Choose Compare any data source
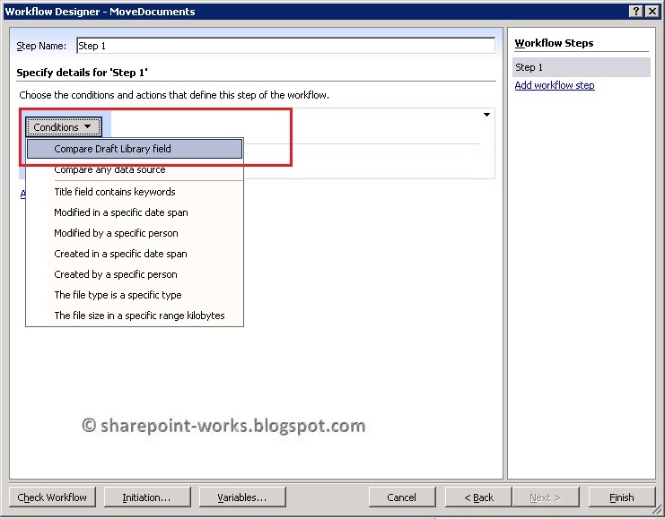 (x=135, y=170)
